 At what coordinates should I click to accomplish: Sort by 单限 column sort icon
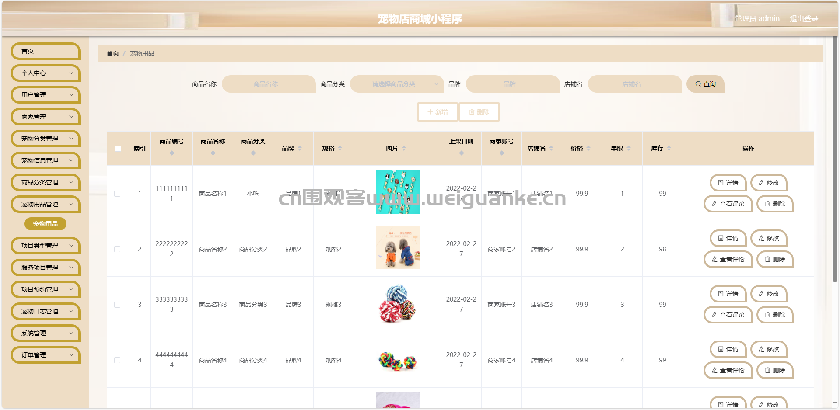(x=629, y=149)
